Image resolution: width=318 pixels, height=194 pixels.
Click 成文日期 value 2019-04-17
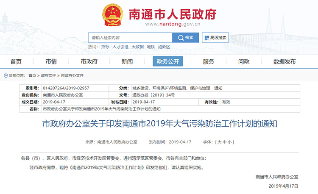pos(54,102)
